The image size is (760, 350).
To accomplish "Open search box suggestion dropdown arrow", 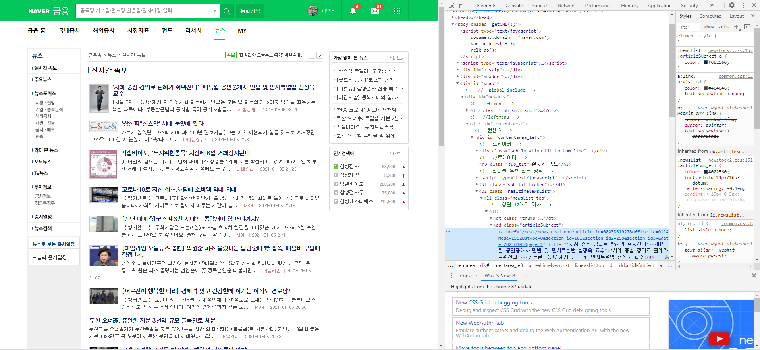I will click(x=214, y=11).
